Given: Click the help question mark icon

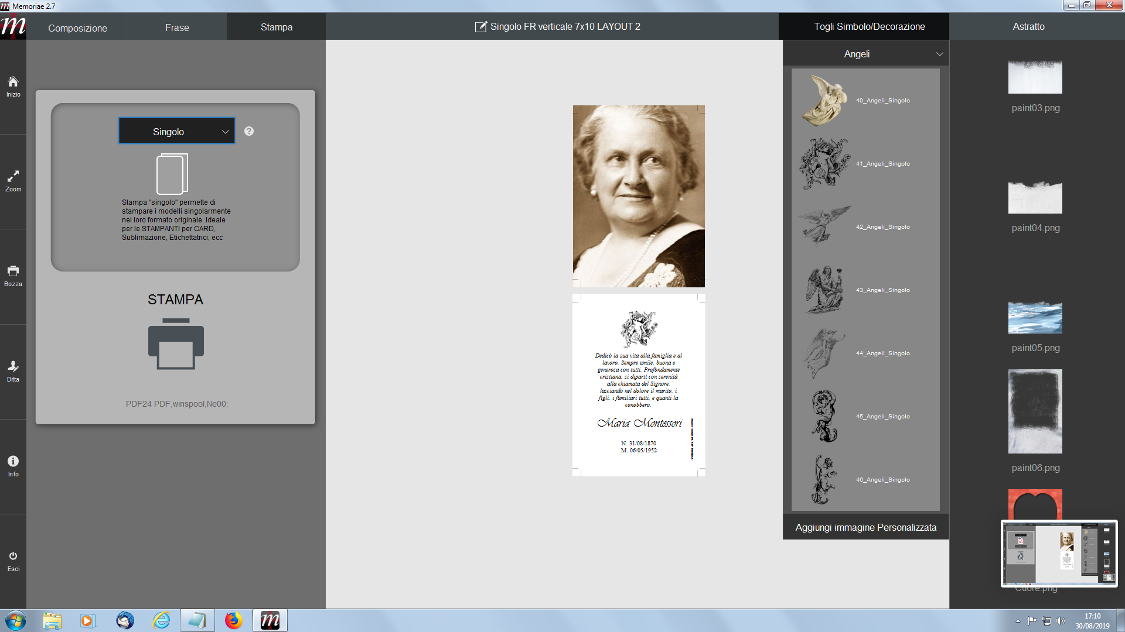Looking at the screenshot, I should click(x=249, y=131).
